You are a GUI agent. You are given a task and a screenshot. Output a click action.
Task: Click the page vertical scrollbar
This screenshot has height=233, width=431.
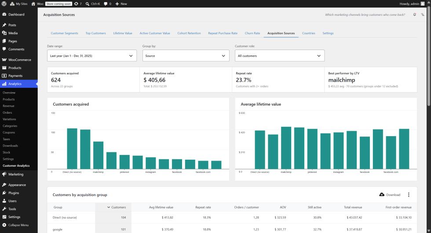429,56
